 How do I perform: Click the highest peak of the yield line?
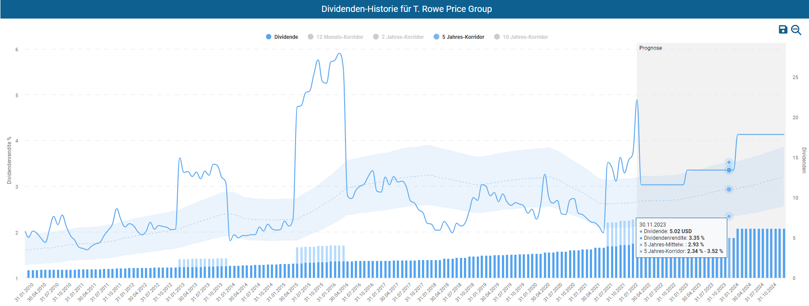[x=339, y=54]
